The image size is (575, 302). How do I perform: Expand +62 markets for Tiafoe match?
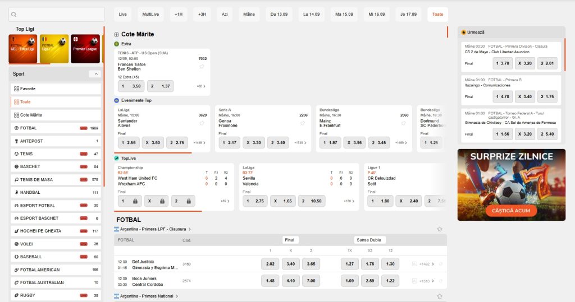202,86
